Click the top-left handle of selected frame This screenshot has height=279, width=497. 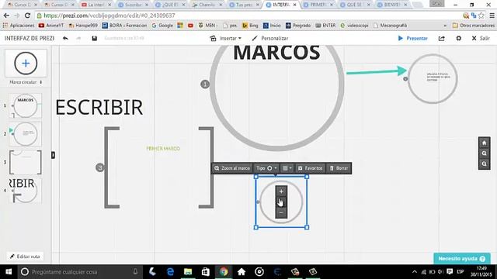pos(256,177)
